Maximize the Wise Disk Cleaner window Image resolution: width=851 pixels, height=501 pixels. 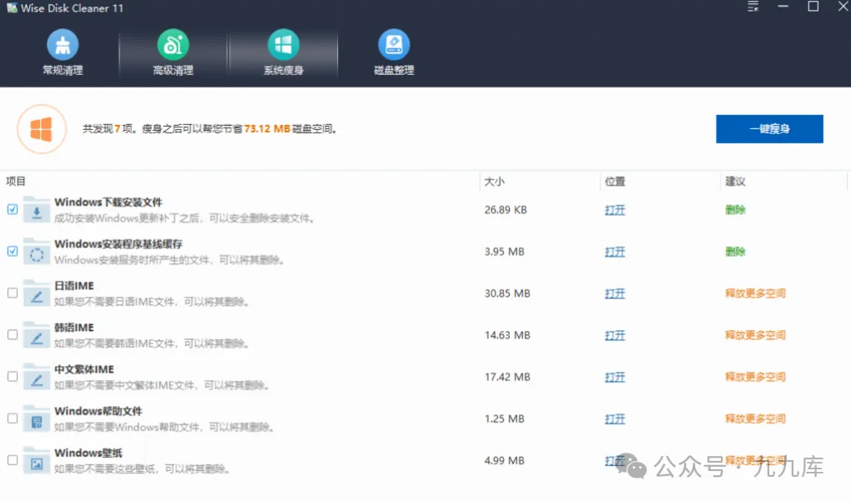click(x=813, y=7)
